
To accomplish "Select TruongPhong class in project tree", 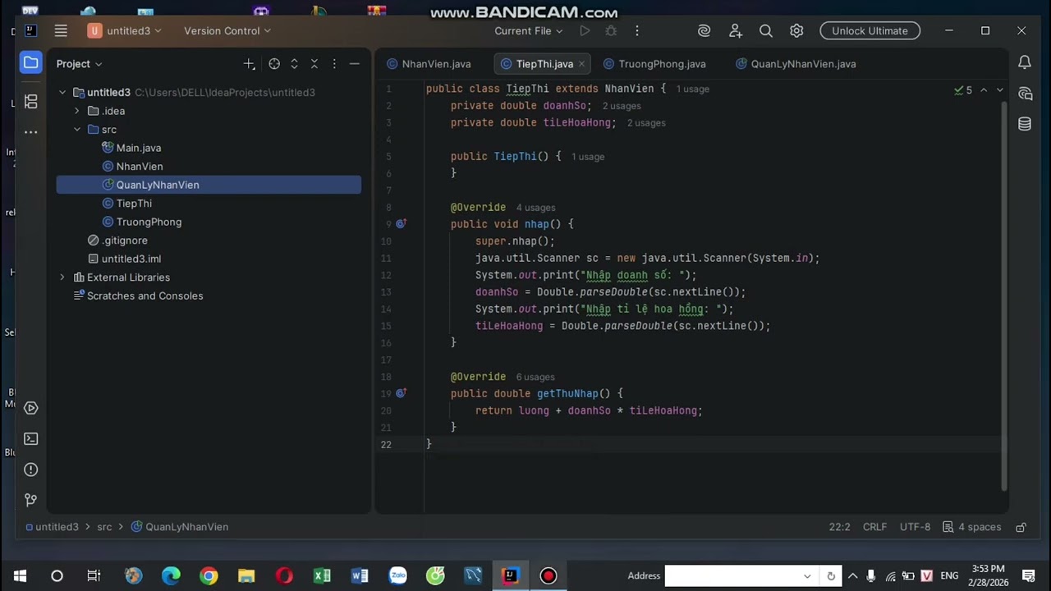I will [x=142, y=222].
